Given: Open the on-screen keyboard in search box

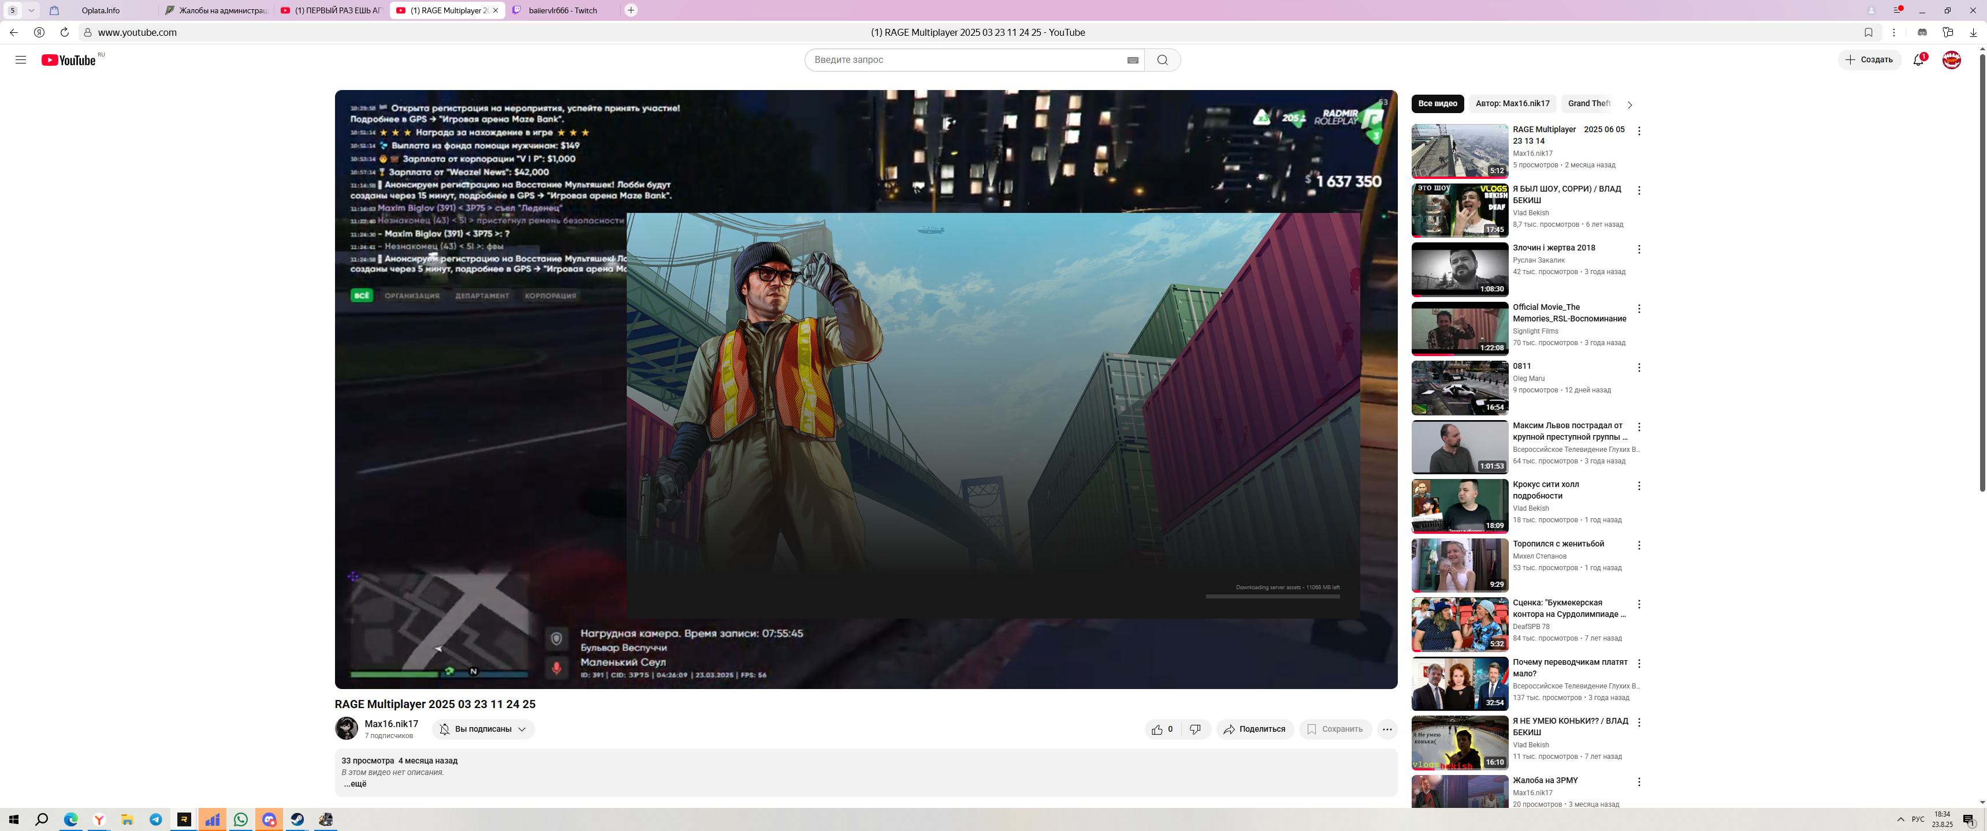Looking at the screenshot, I should tap(1132, 60).
